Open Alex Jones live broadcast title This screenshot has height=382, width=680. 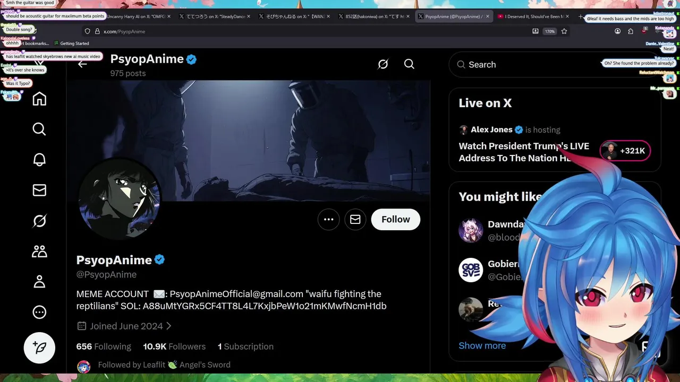(x=524, y=152)
